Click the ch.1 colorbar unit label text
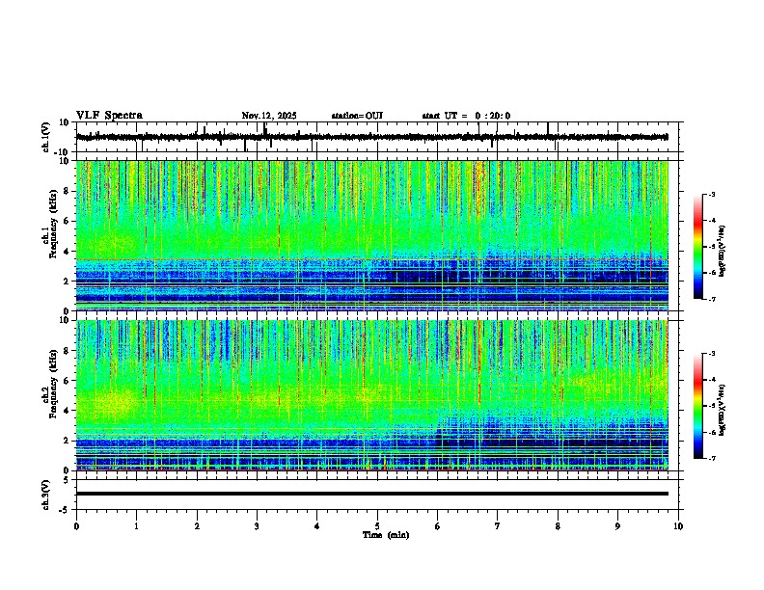The height and width of the screenshot is (590, 764). (x=723, y=252)
